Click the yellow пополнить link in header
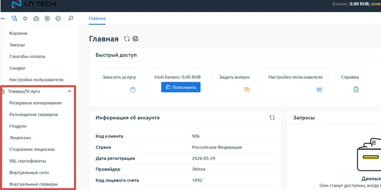 (376, 4)
